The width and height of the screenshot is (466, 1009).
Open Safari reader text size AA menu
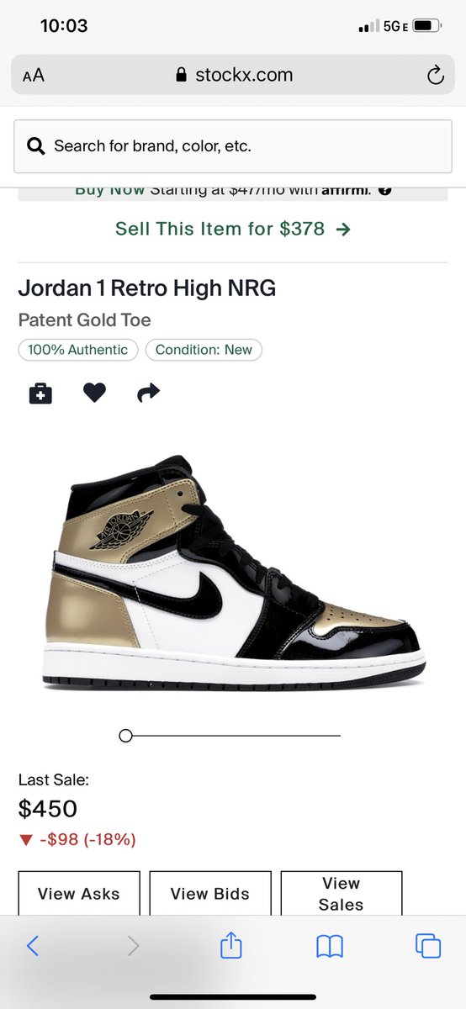[34, 76]
